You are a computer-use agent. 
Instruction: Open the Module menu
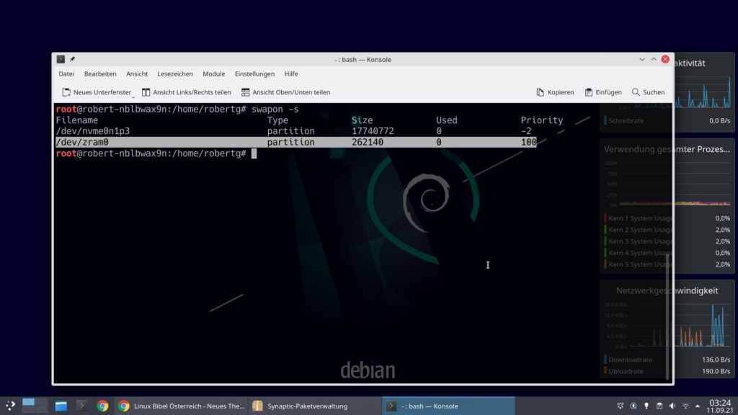(x=213, y=74)
